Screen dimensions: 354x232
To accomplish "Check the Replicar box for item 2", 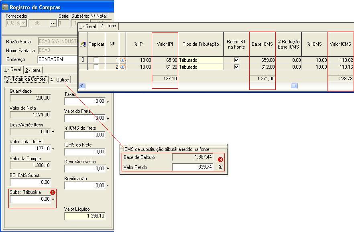I will [96, 67].
